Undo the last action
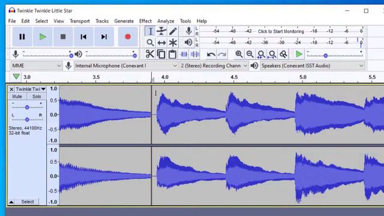 [211, 54]
